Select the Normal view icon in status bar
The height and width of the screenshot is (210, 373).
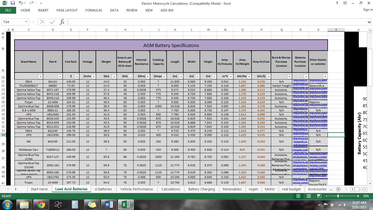pyautogui.click(x=298, y=196)
